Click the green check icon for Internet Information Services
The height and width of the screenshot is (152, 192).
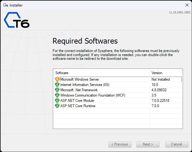[x=57, y=85]
